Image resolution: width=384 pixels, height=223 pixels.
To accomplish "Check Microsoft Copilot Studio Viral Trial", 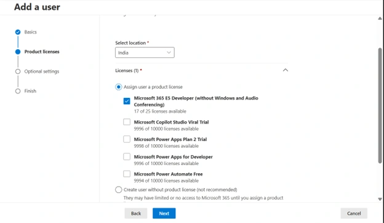I will pos(127,122).
